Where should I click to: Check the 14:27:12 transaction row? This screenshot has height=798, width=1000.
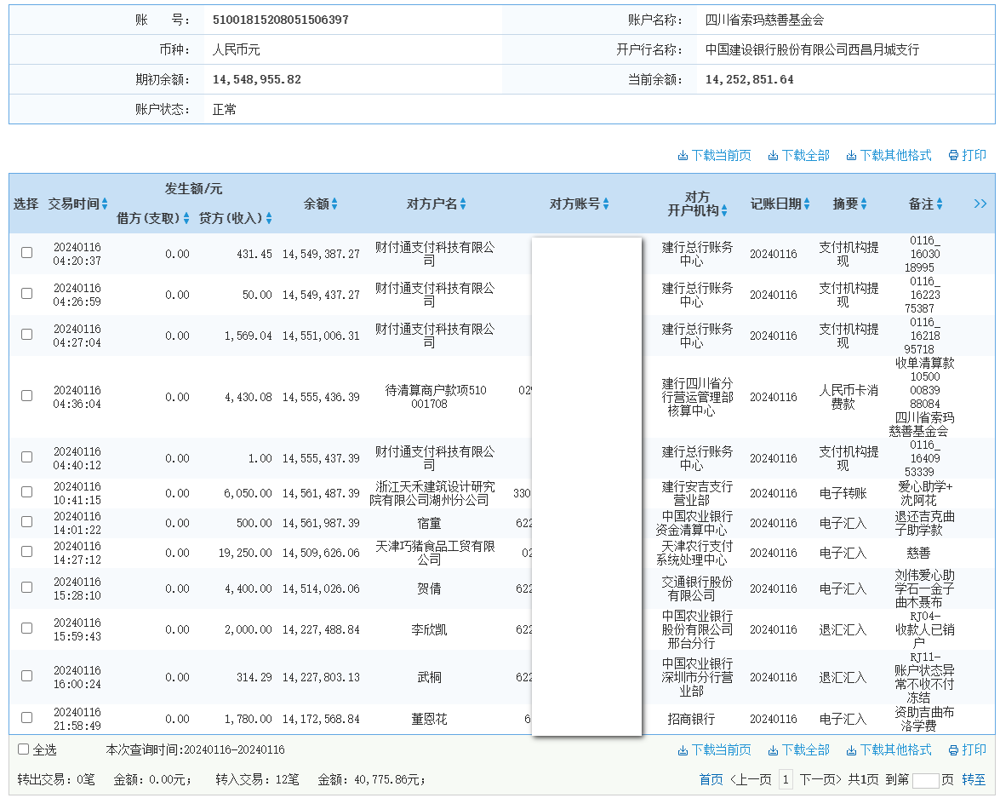coord(26,552)
